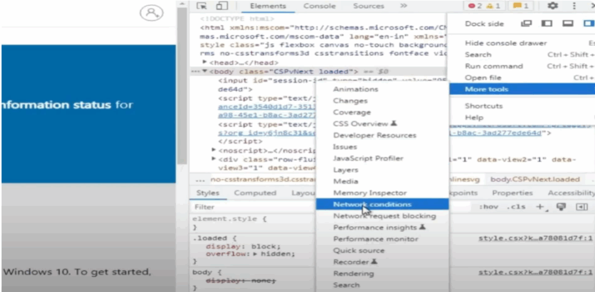Click the red error count badge
The height and width of the screenshot is (292, 595).
475,6
